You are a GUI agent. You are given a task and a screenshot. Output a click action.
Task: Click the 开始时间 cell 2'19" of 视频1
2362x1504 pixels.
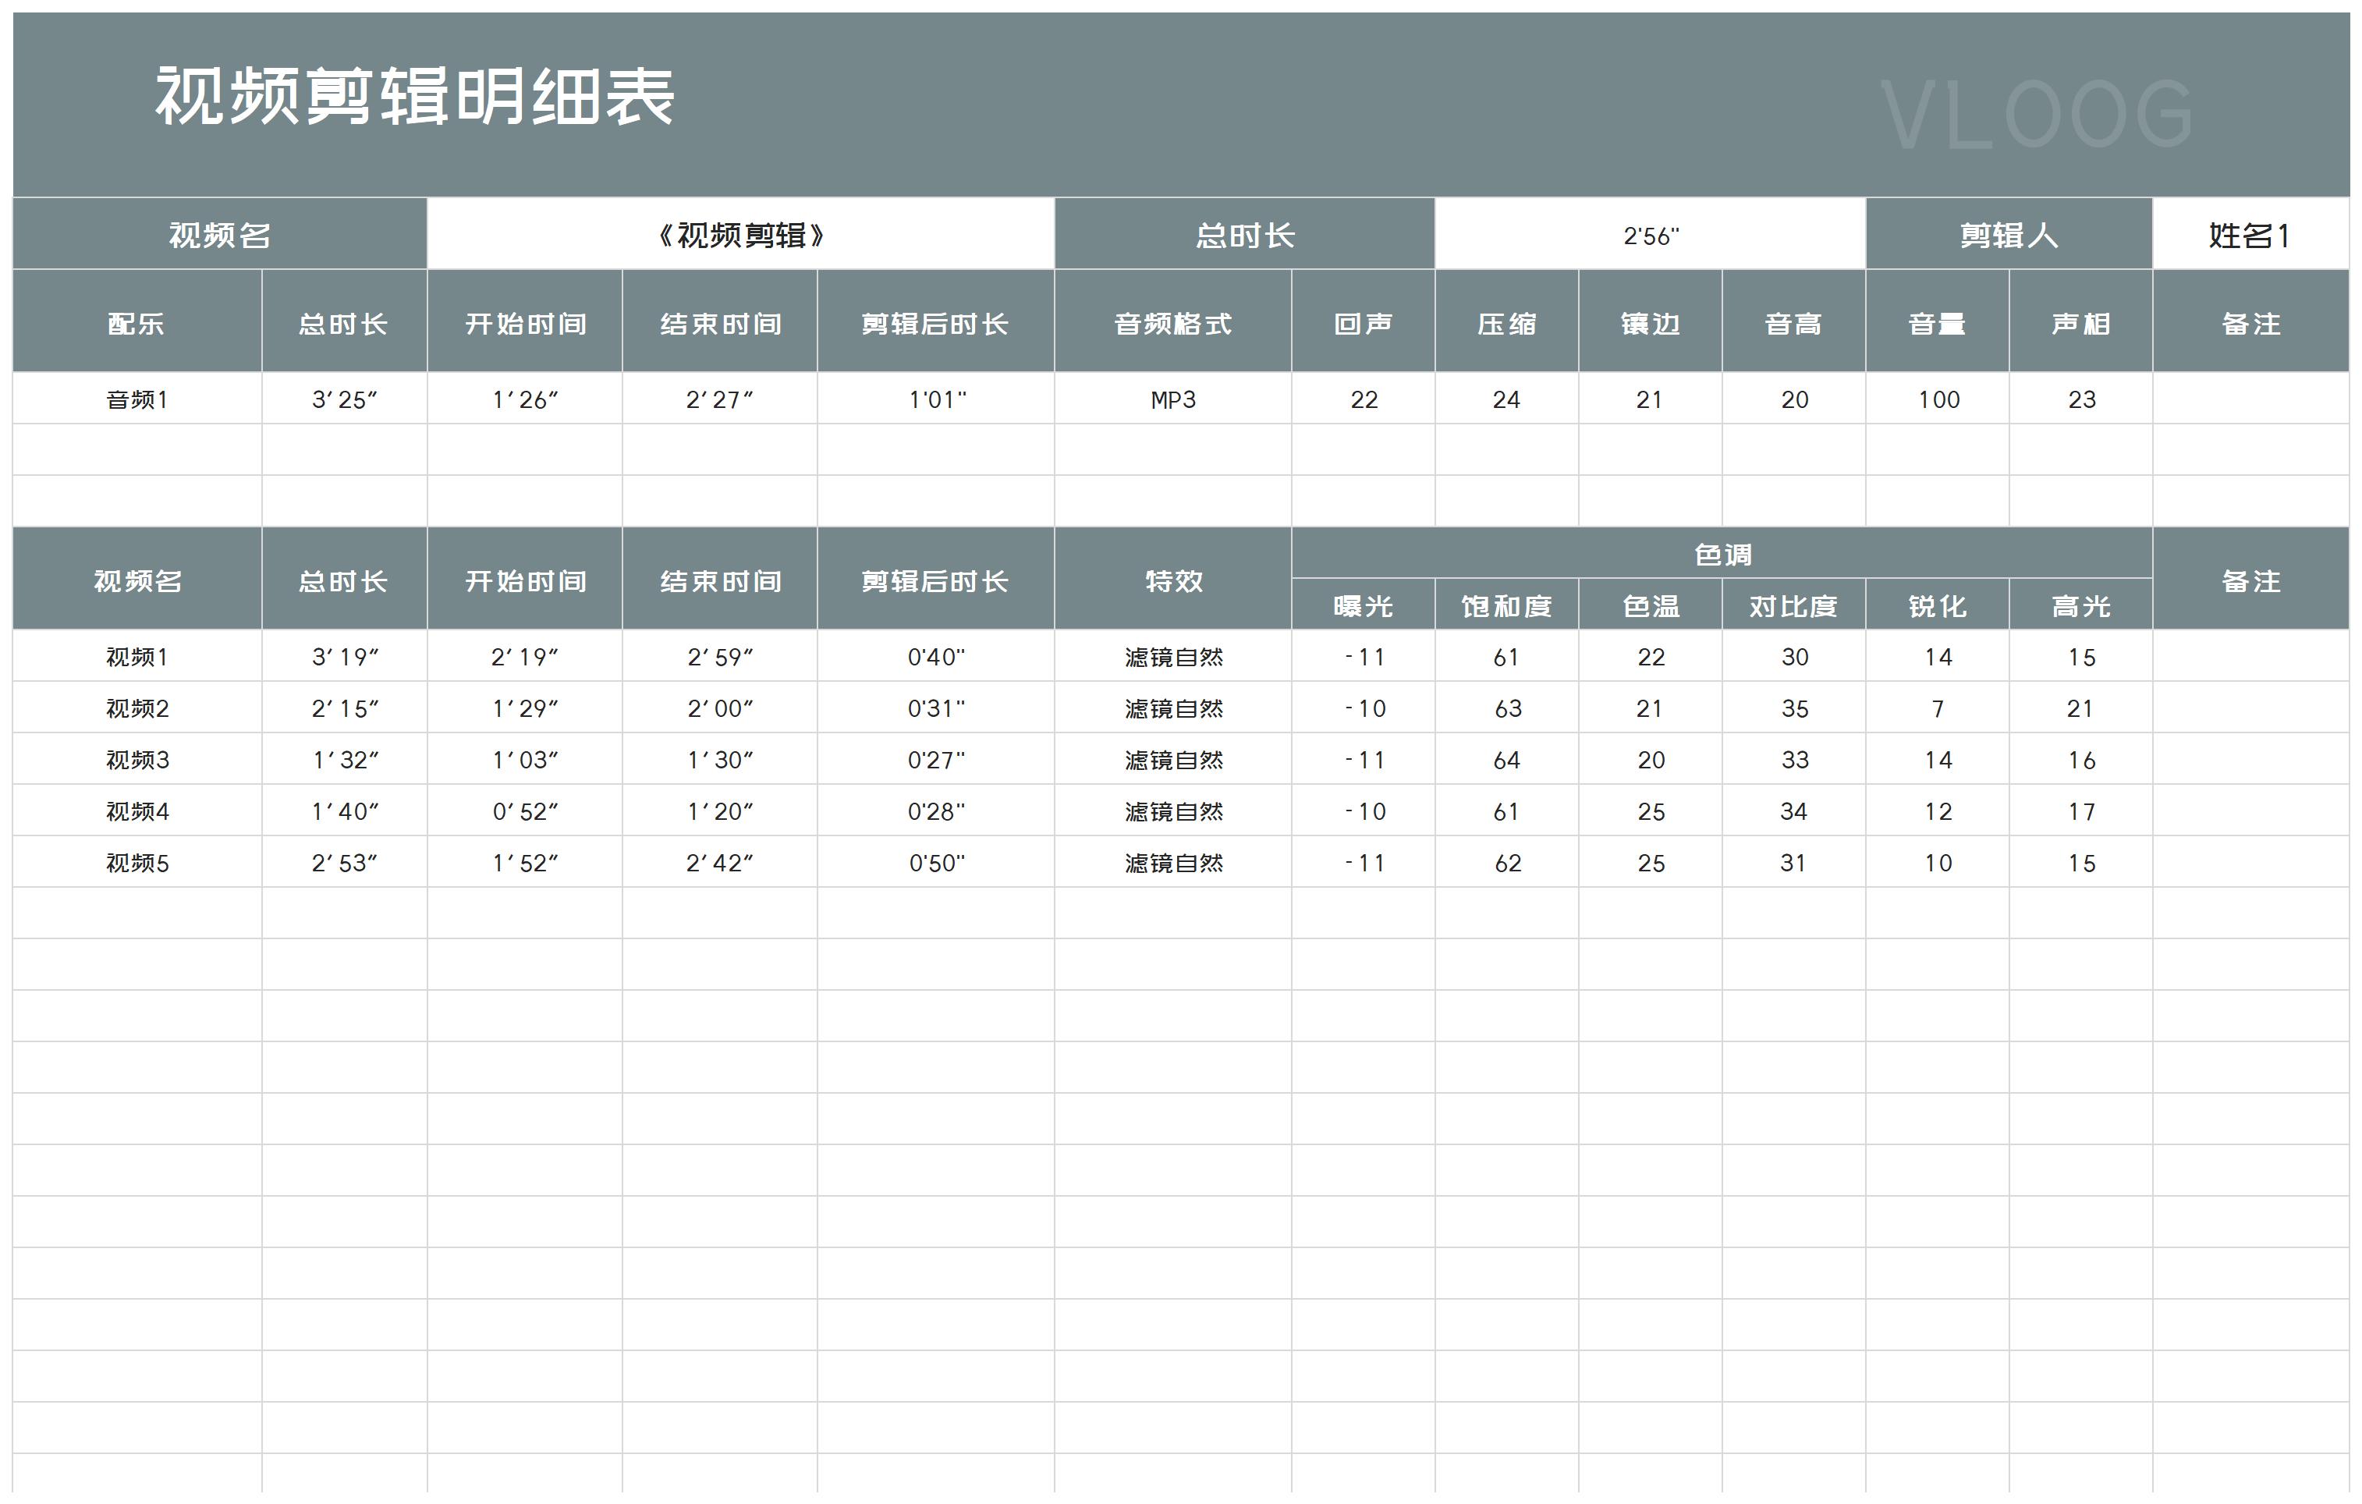pyautogui.click(x=525, y=656)
